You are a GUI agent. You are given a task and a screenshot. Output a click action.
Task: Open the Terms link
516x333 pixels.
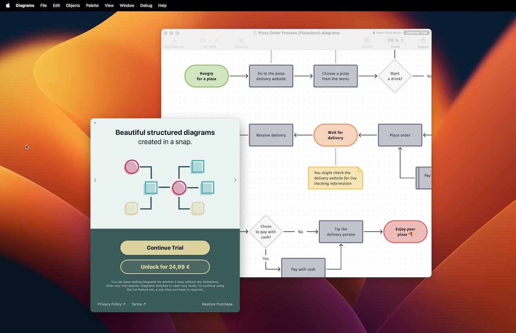point(139,304)
